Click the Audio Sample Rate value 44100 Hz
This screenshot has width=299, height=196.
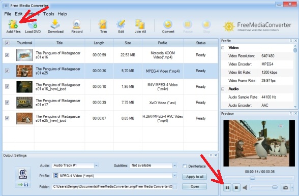[268, 97]
